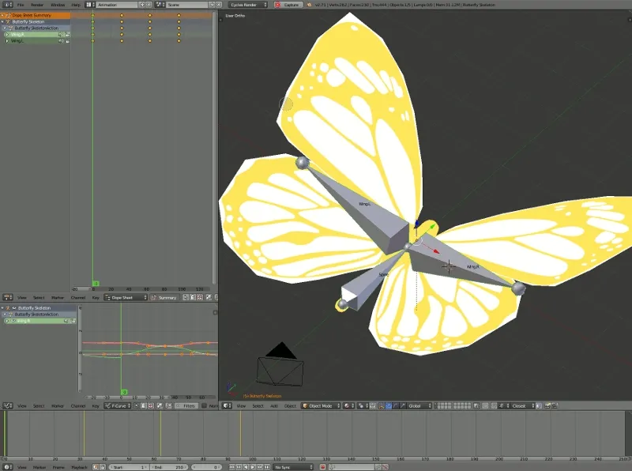Expand the Wing.L channel in Dope Sheet
This screenshot has width=632, height=471.
point(8,40)
